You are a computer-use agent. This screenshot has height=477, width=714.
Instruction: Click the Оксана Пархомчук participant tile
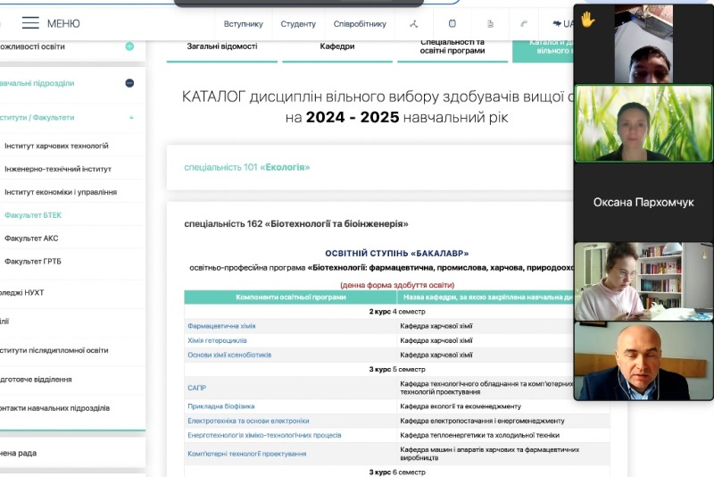[x=643, y=202]
